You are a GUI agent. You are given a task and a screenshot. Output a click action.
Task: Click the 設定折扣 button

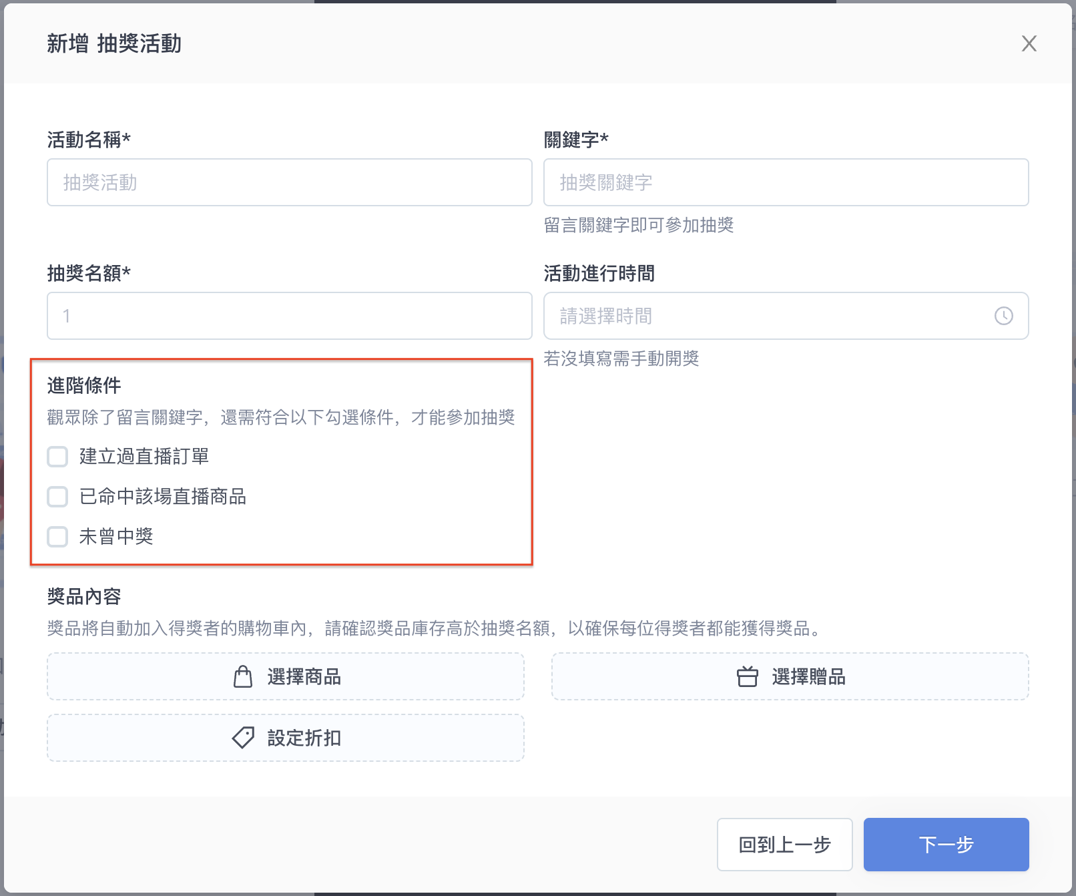click(x=286, y=738)
